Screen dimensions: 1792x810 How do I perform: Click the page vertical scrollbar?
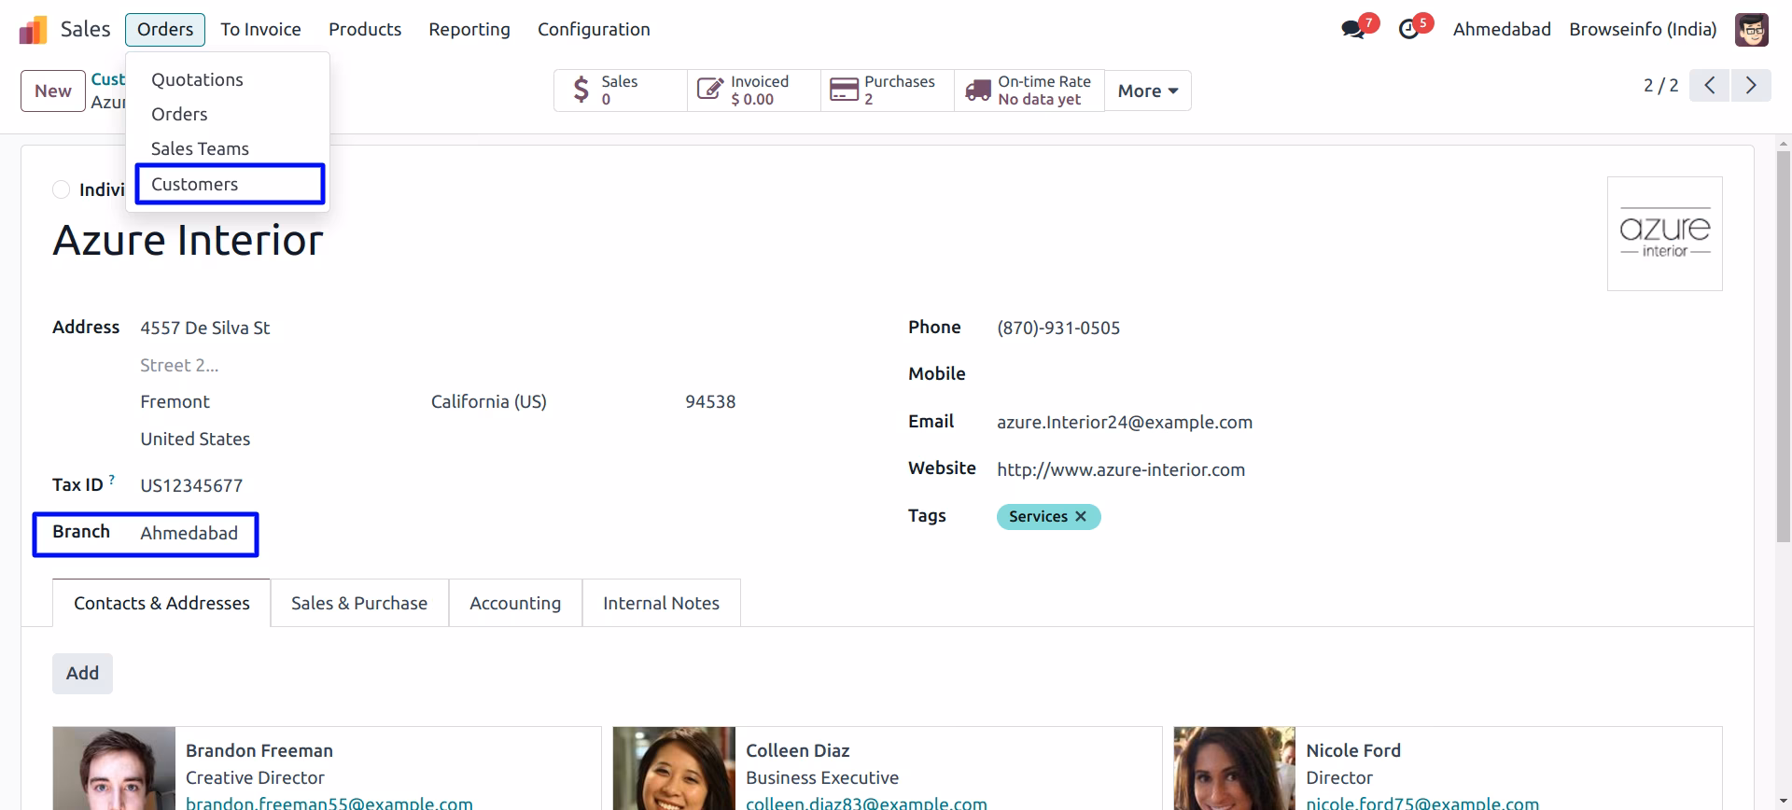(x=1784, y=345)
